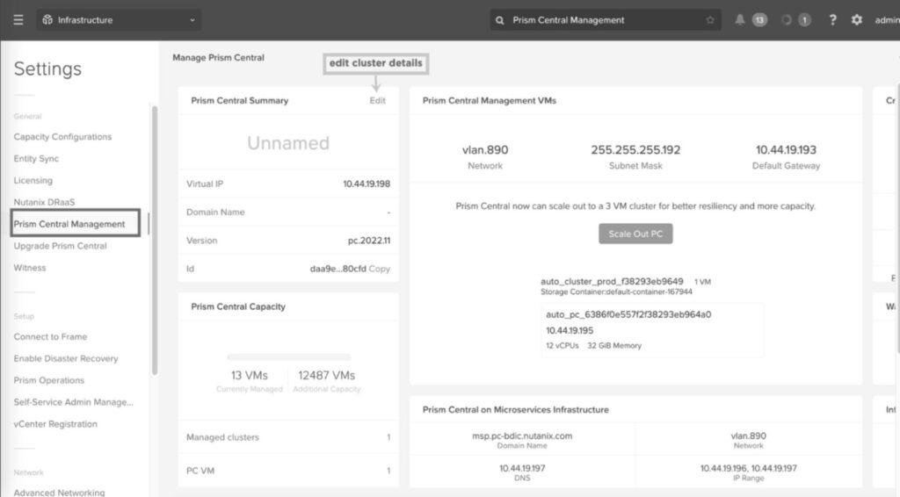Open Enable Disaster Recovery setup
This screenshot has height=497, width=900.
(x=66, y=358)
